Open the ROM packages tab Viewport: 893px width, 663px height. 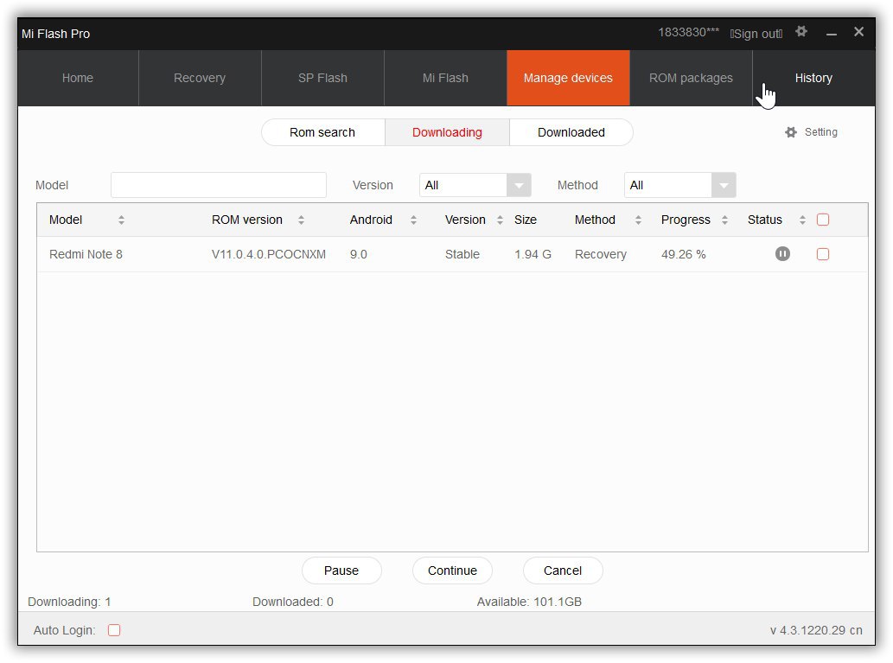tap(691, 78)
